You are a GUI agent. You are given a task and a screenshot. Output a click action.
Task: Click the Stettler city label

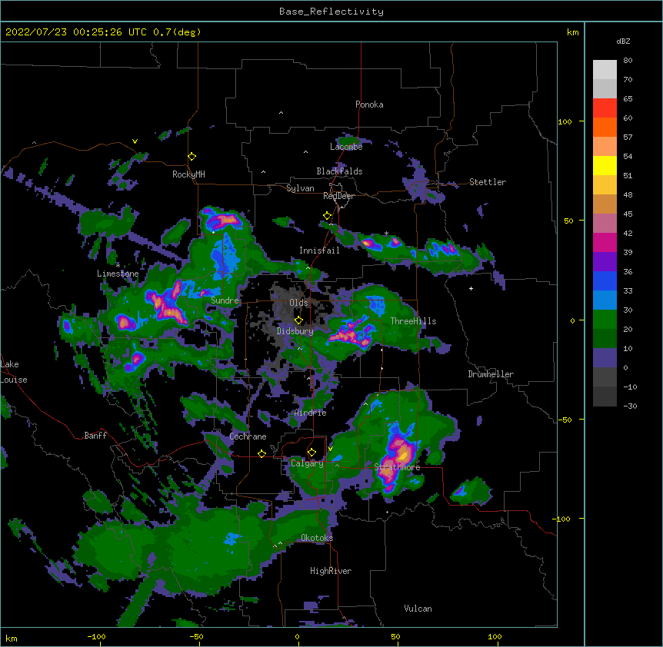488,182
